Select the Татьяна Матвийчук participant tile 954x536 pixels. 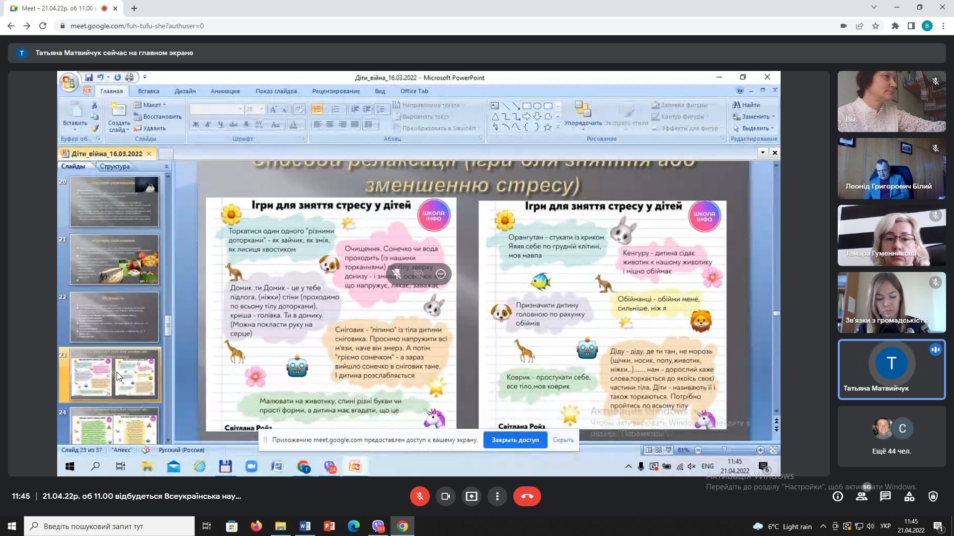click(x=891, y=370)
